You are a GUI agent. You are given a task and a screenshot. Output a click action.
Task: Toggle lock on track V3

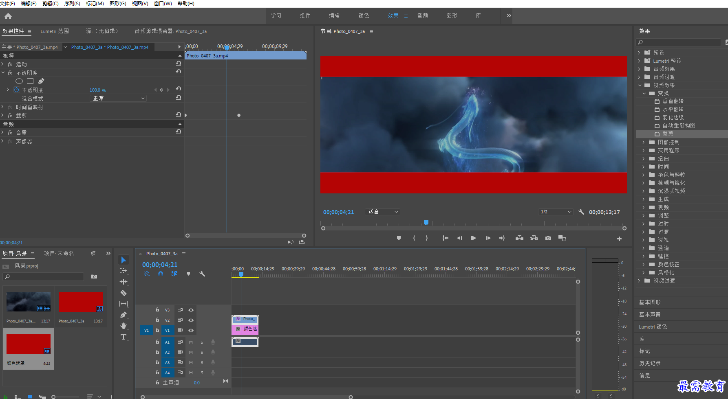pyautogui.click(x=157, y=310)
